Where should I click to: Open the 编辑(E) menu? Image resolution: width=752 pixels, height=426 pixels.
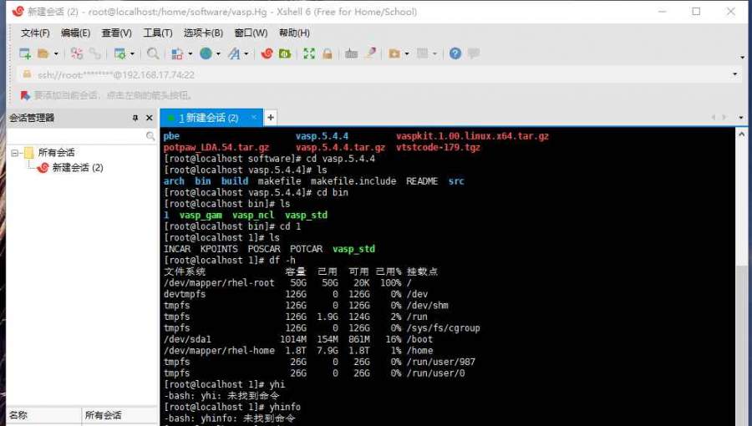pyautogui.click(x=75, y=33)
